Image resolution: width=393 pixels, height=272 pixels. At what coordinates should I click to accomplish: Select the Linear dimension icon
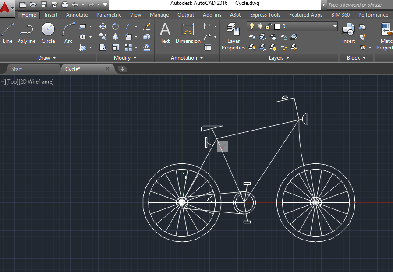[x=208, y=26]
